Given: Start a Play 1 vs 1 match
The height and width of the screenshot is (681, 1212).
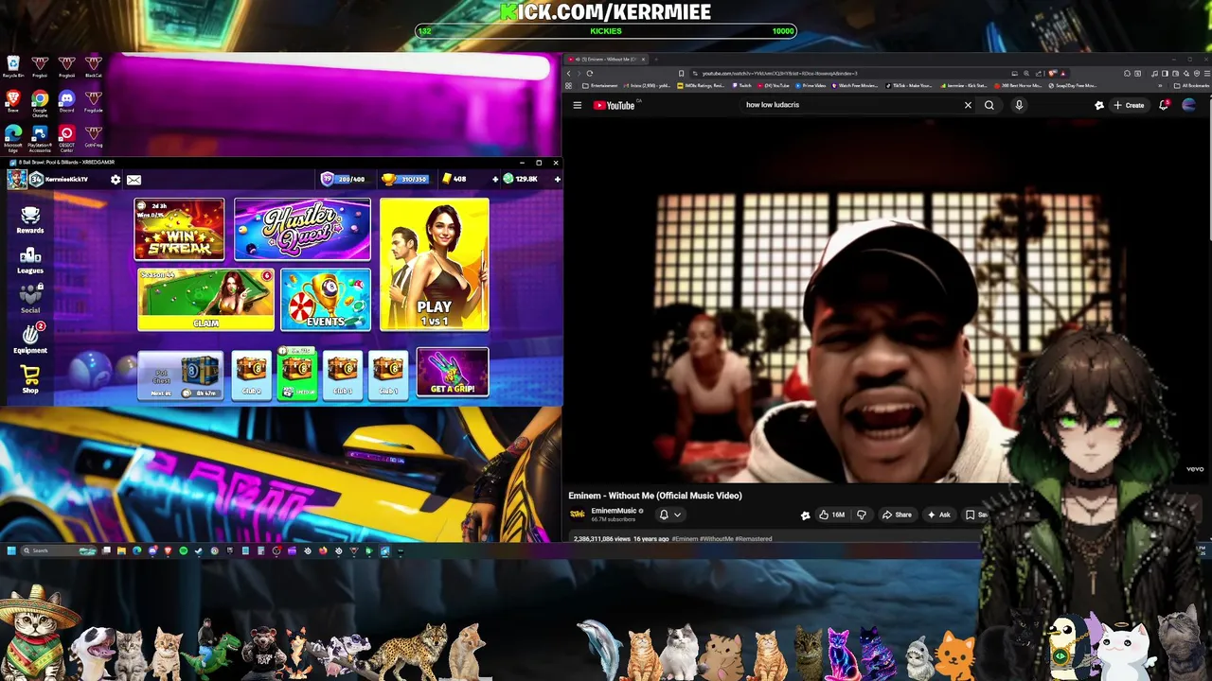Looking at the screenshot, I should tap(435, 264).
